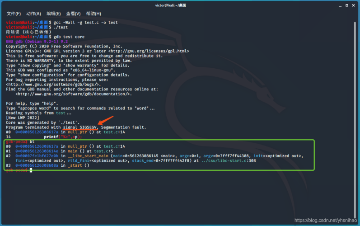Image resolution: width=360 pixels, height=226 pixels.
Task: Click the 'printf("%c",*p);' source line
Action: 63,137
